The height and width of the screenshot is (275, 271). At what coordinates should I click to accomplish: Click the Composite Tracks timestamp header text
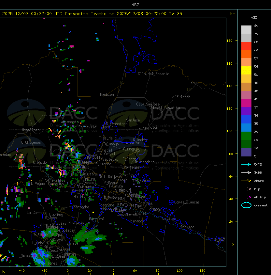(92, 14)
